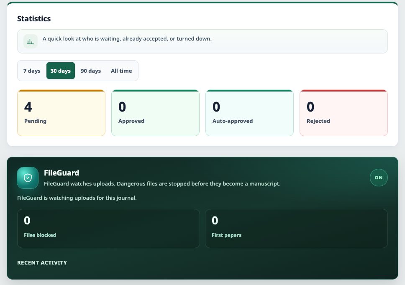Click the FileGuard shield icon

point(28,178)
